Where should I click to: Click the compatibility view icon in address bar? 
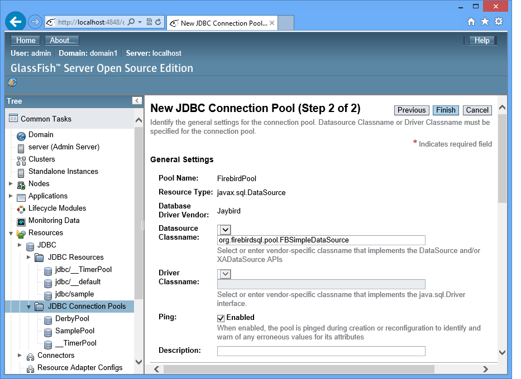[149, 22]
